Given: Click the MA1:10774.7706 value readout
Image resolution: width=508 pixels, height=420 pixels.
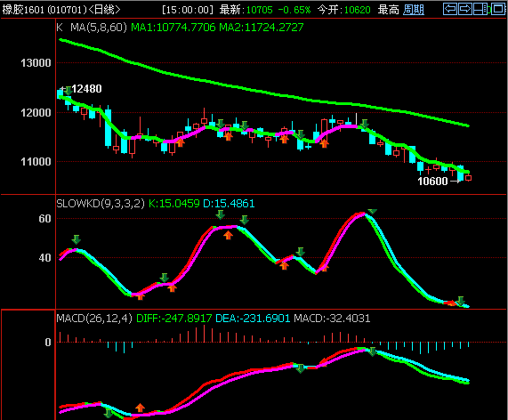Looking at the screenshot, I should coord(173,28).
